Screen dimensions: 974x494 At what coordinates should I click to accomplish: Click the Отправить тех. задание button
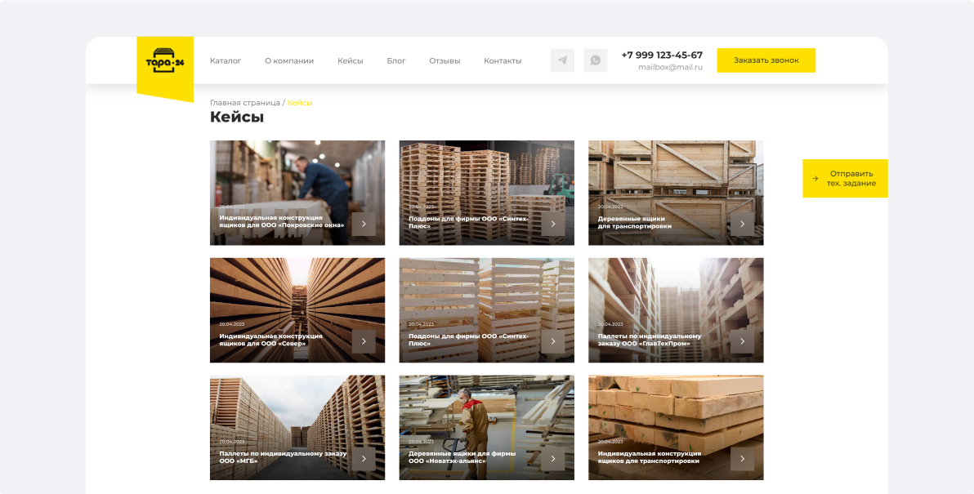845,178
